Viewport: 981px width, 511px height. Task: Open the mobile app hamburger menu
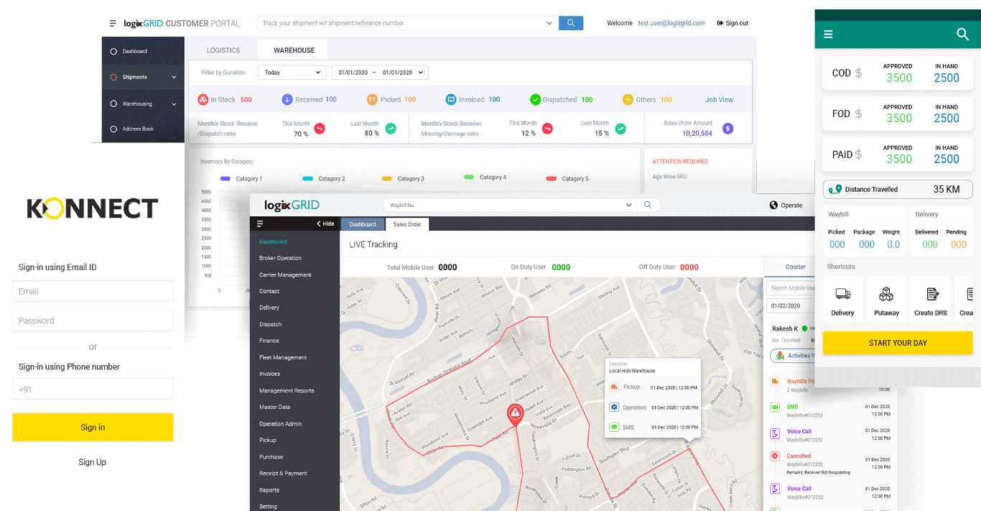click(828, 34)
